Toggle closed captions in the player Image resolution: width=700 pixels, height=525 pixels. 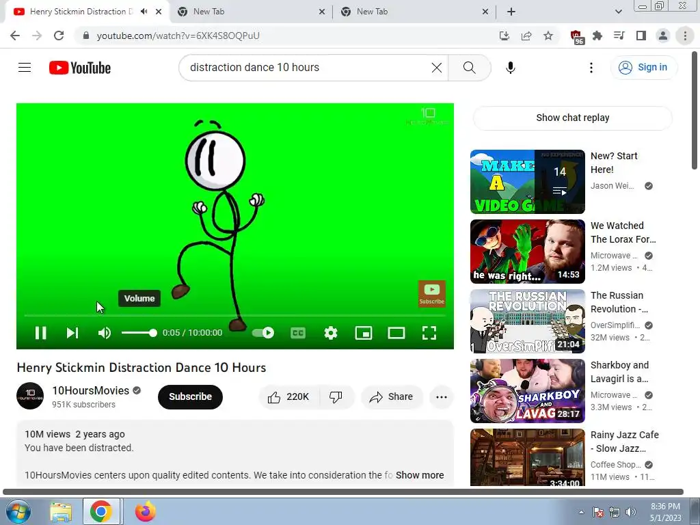pyautogui.click(x=298, y=333)
